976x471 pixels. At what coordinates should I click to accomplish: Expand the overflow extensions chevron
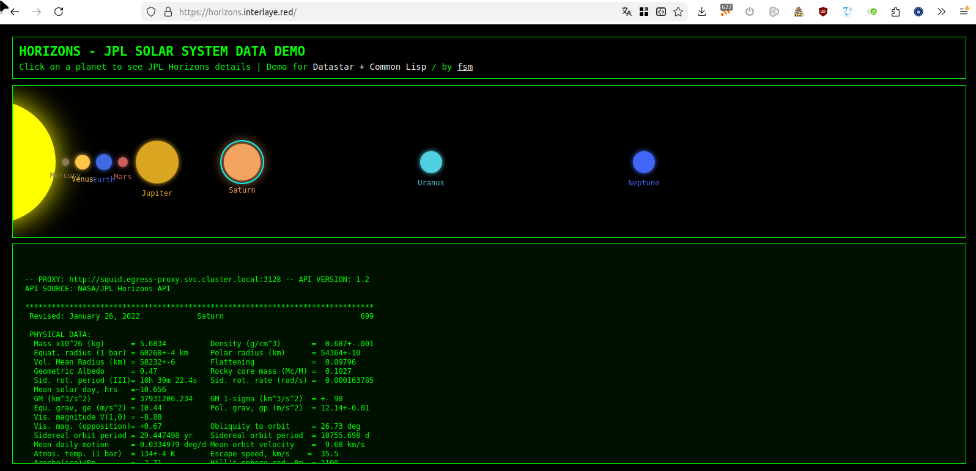tap(941, 12)
